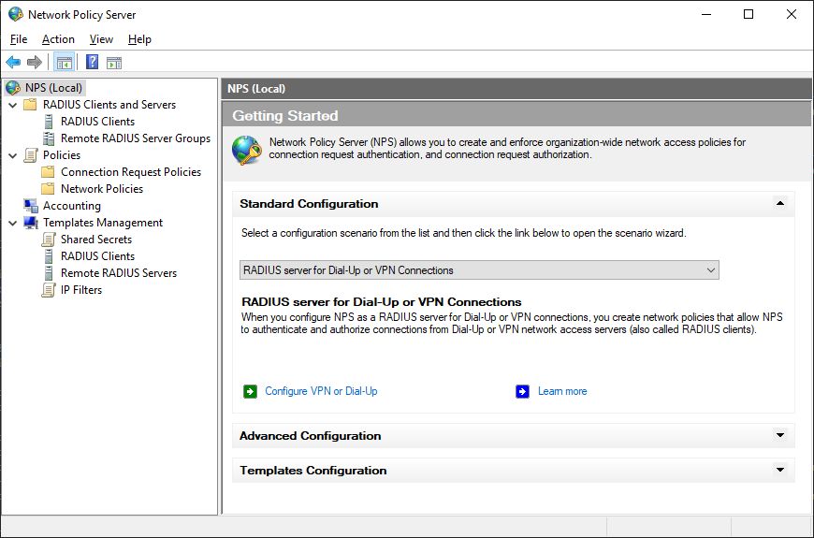
Task: Click the Accounting computers icon
Action: tap(31, 206)
